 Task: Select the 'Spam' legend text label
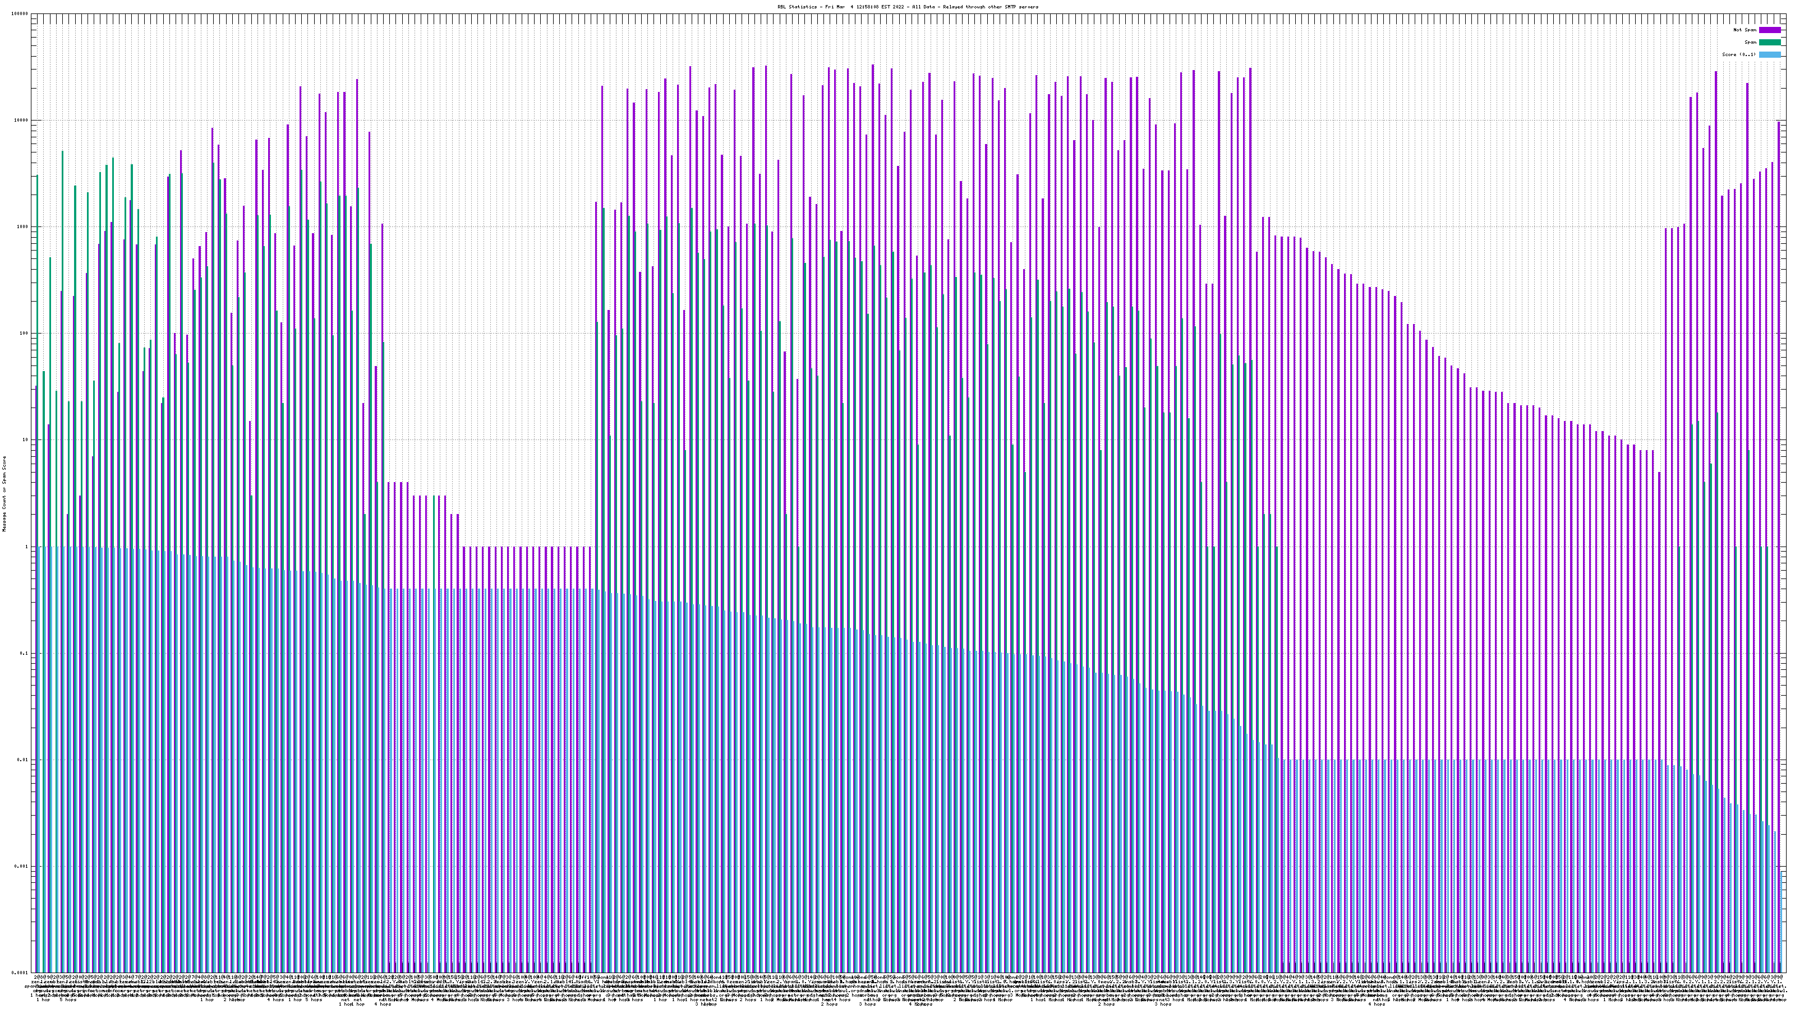click(1750, 43)
